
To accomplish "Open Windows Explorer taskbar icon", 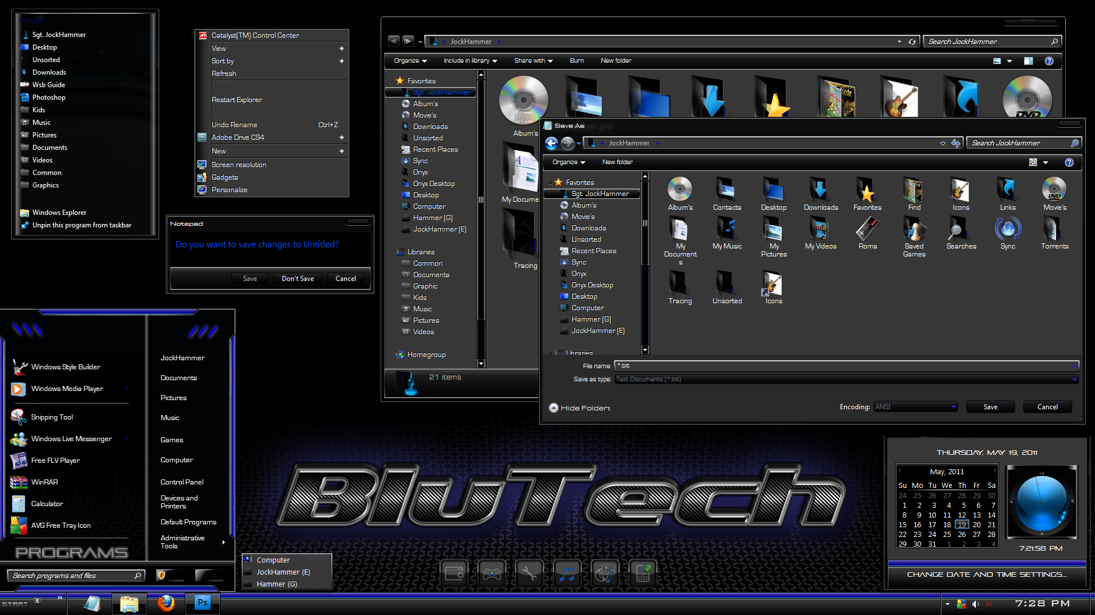I will pos(129,604).
